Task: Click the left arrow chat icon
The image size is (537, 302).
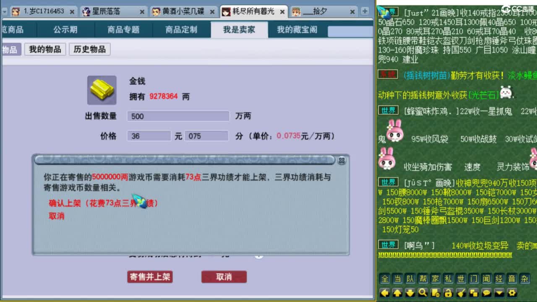Action: tap(385, 293)
